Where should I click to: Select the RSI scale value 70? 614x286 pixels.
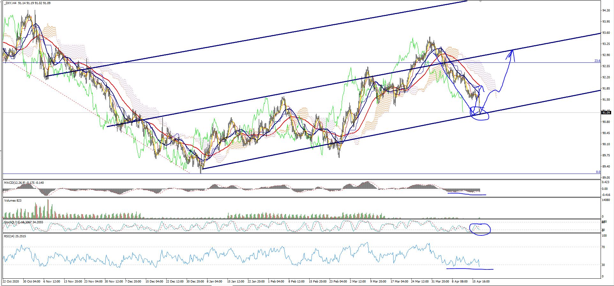pos(603,247)
